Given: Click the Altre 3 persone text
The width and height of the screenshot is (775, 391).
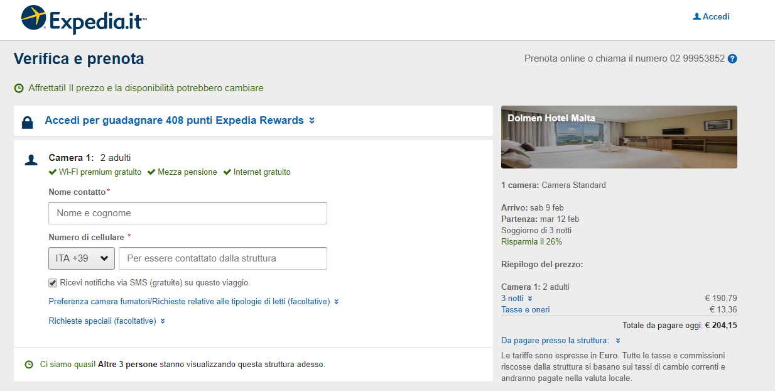Looking at the screenshot, I should click(x=128, y=365).
